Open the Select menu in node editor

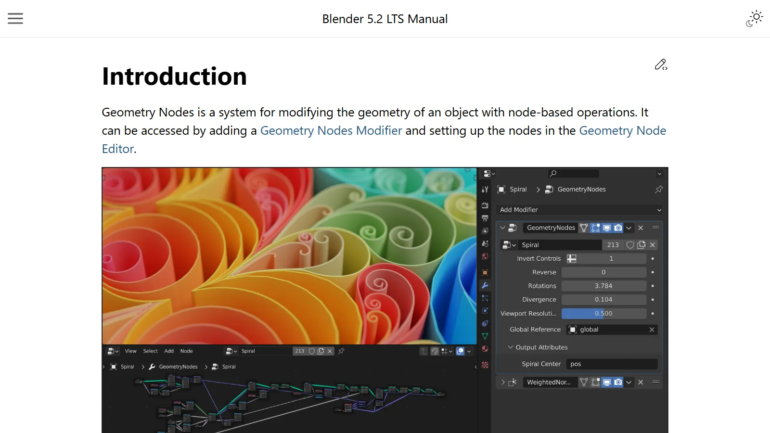(x=151, y=351)
